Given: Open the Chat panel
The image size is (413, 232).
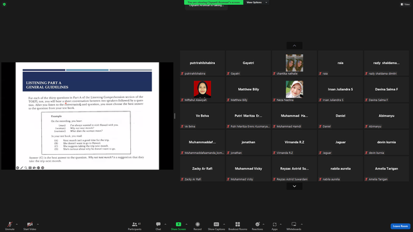Looking at the screenshot, I should pos(158,226).
